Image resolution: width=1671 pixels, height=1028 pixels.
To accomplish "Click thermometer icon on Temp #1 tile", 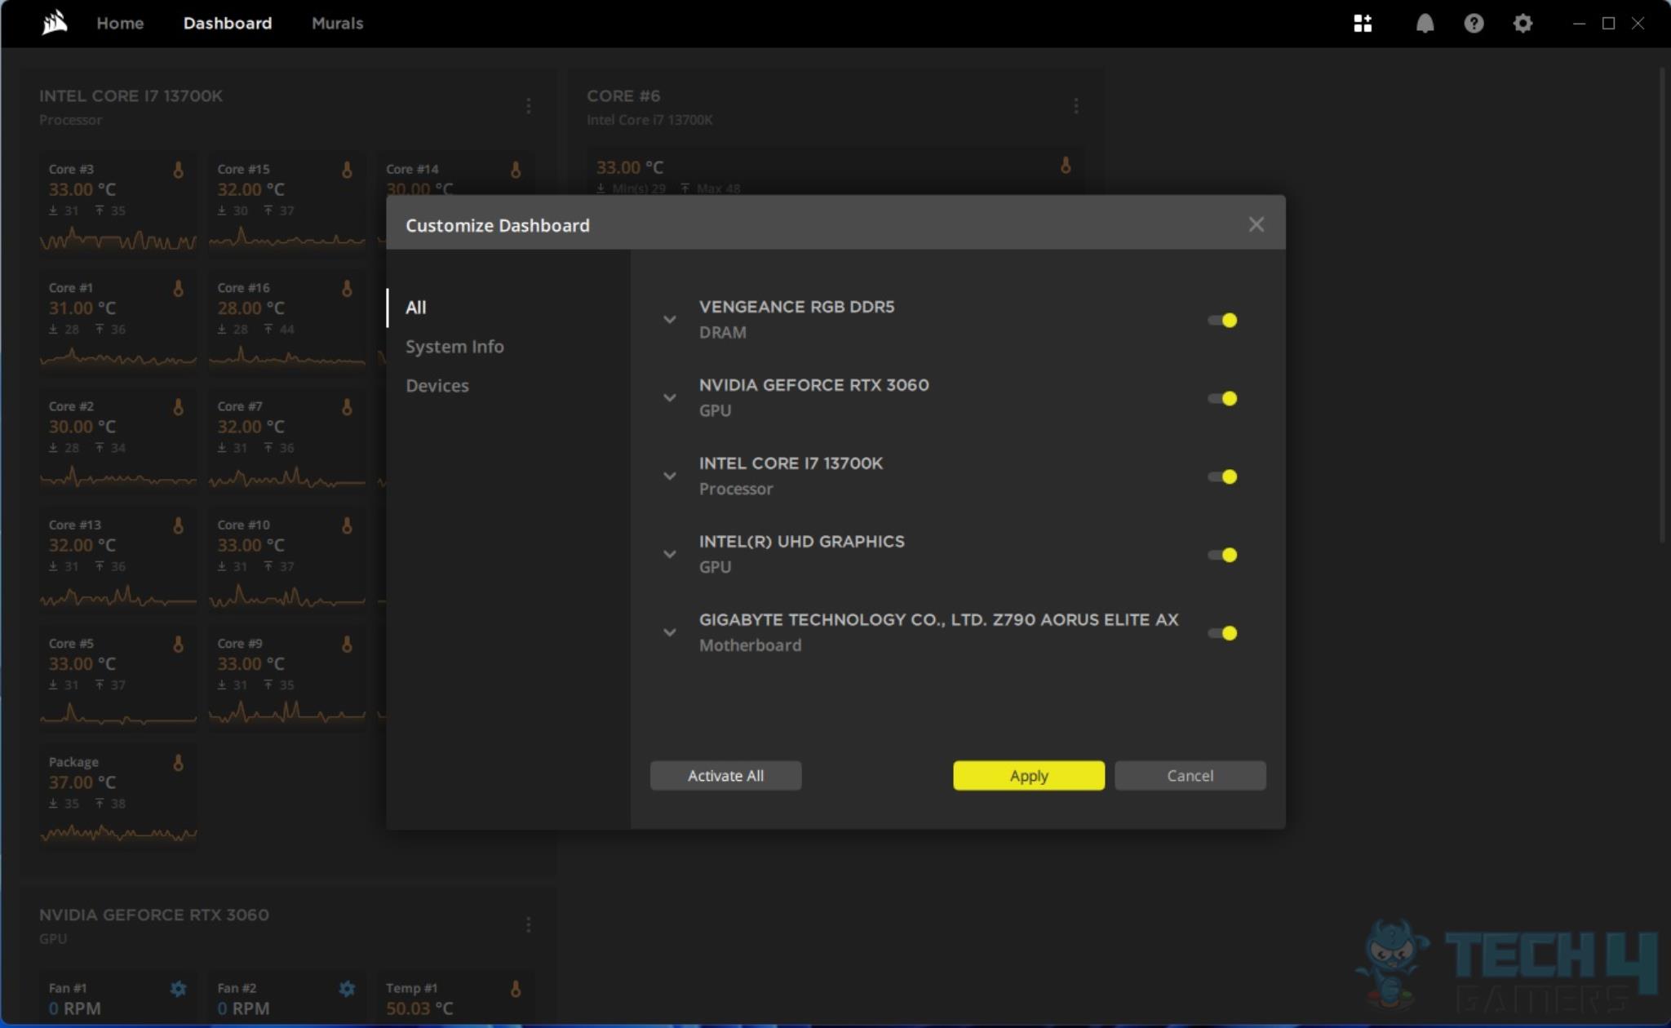I will [x=516, y=989].
